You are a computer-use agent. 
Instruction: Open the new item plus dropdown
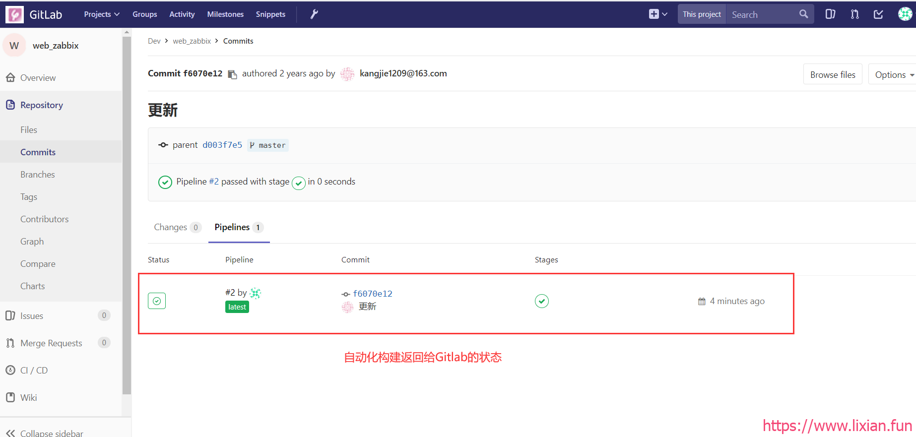(x=658, y=14)
